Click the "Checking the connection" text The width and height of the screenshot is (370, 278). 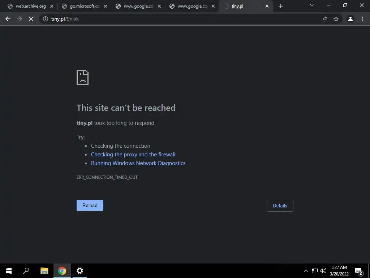121,146
